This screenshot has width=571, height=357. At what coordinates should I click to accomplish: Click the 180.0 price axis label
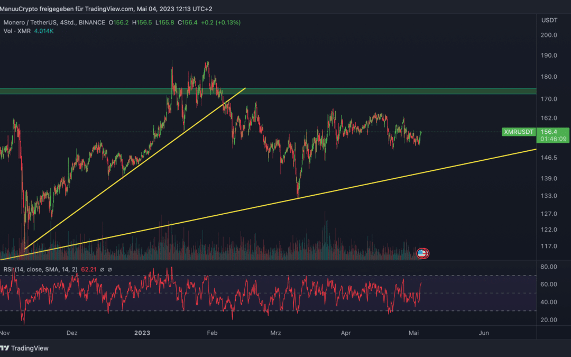click(549, 77)
